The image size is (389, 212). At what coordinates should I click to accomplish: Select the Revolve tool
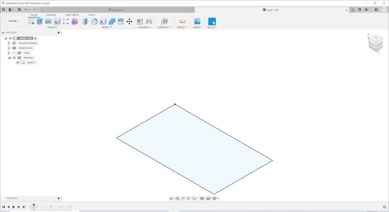48,22
